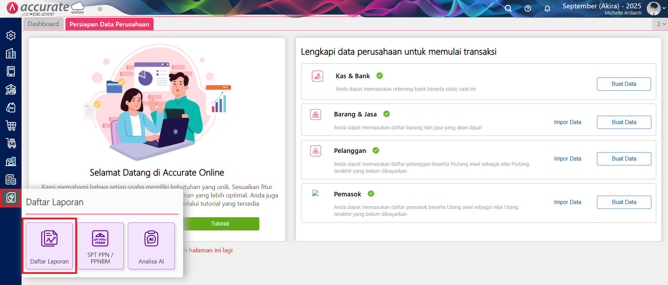Open the help question mark icon

(x=528, y=9)
